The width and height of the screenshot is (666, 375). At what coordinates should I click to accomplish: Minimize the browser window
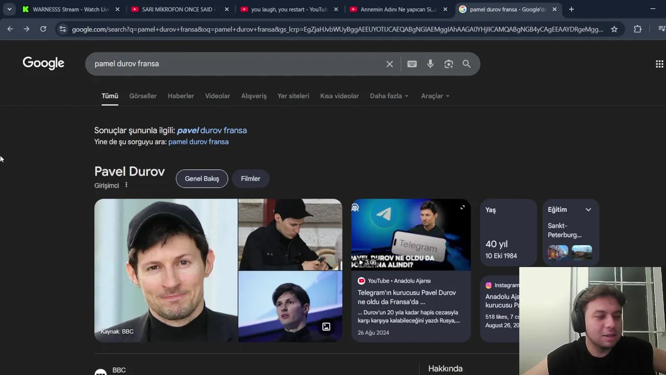coord(652,9)
